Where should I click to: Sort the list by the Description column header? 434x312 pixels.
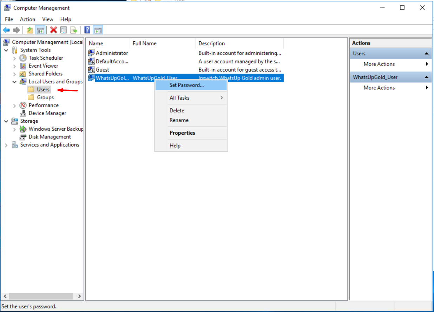239,43
